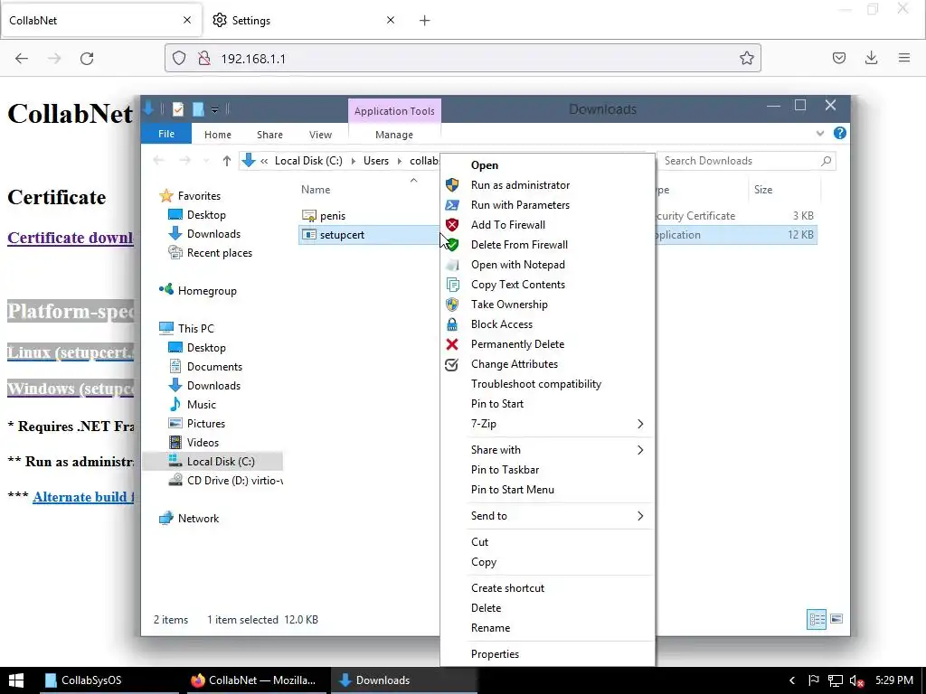Open Music folder in navigation pane
This screenshot has width=926, height=694.
point(201,405)
